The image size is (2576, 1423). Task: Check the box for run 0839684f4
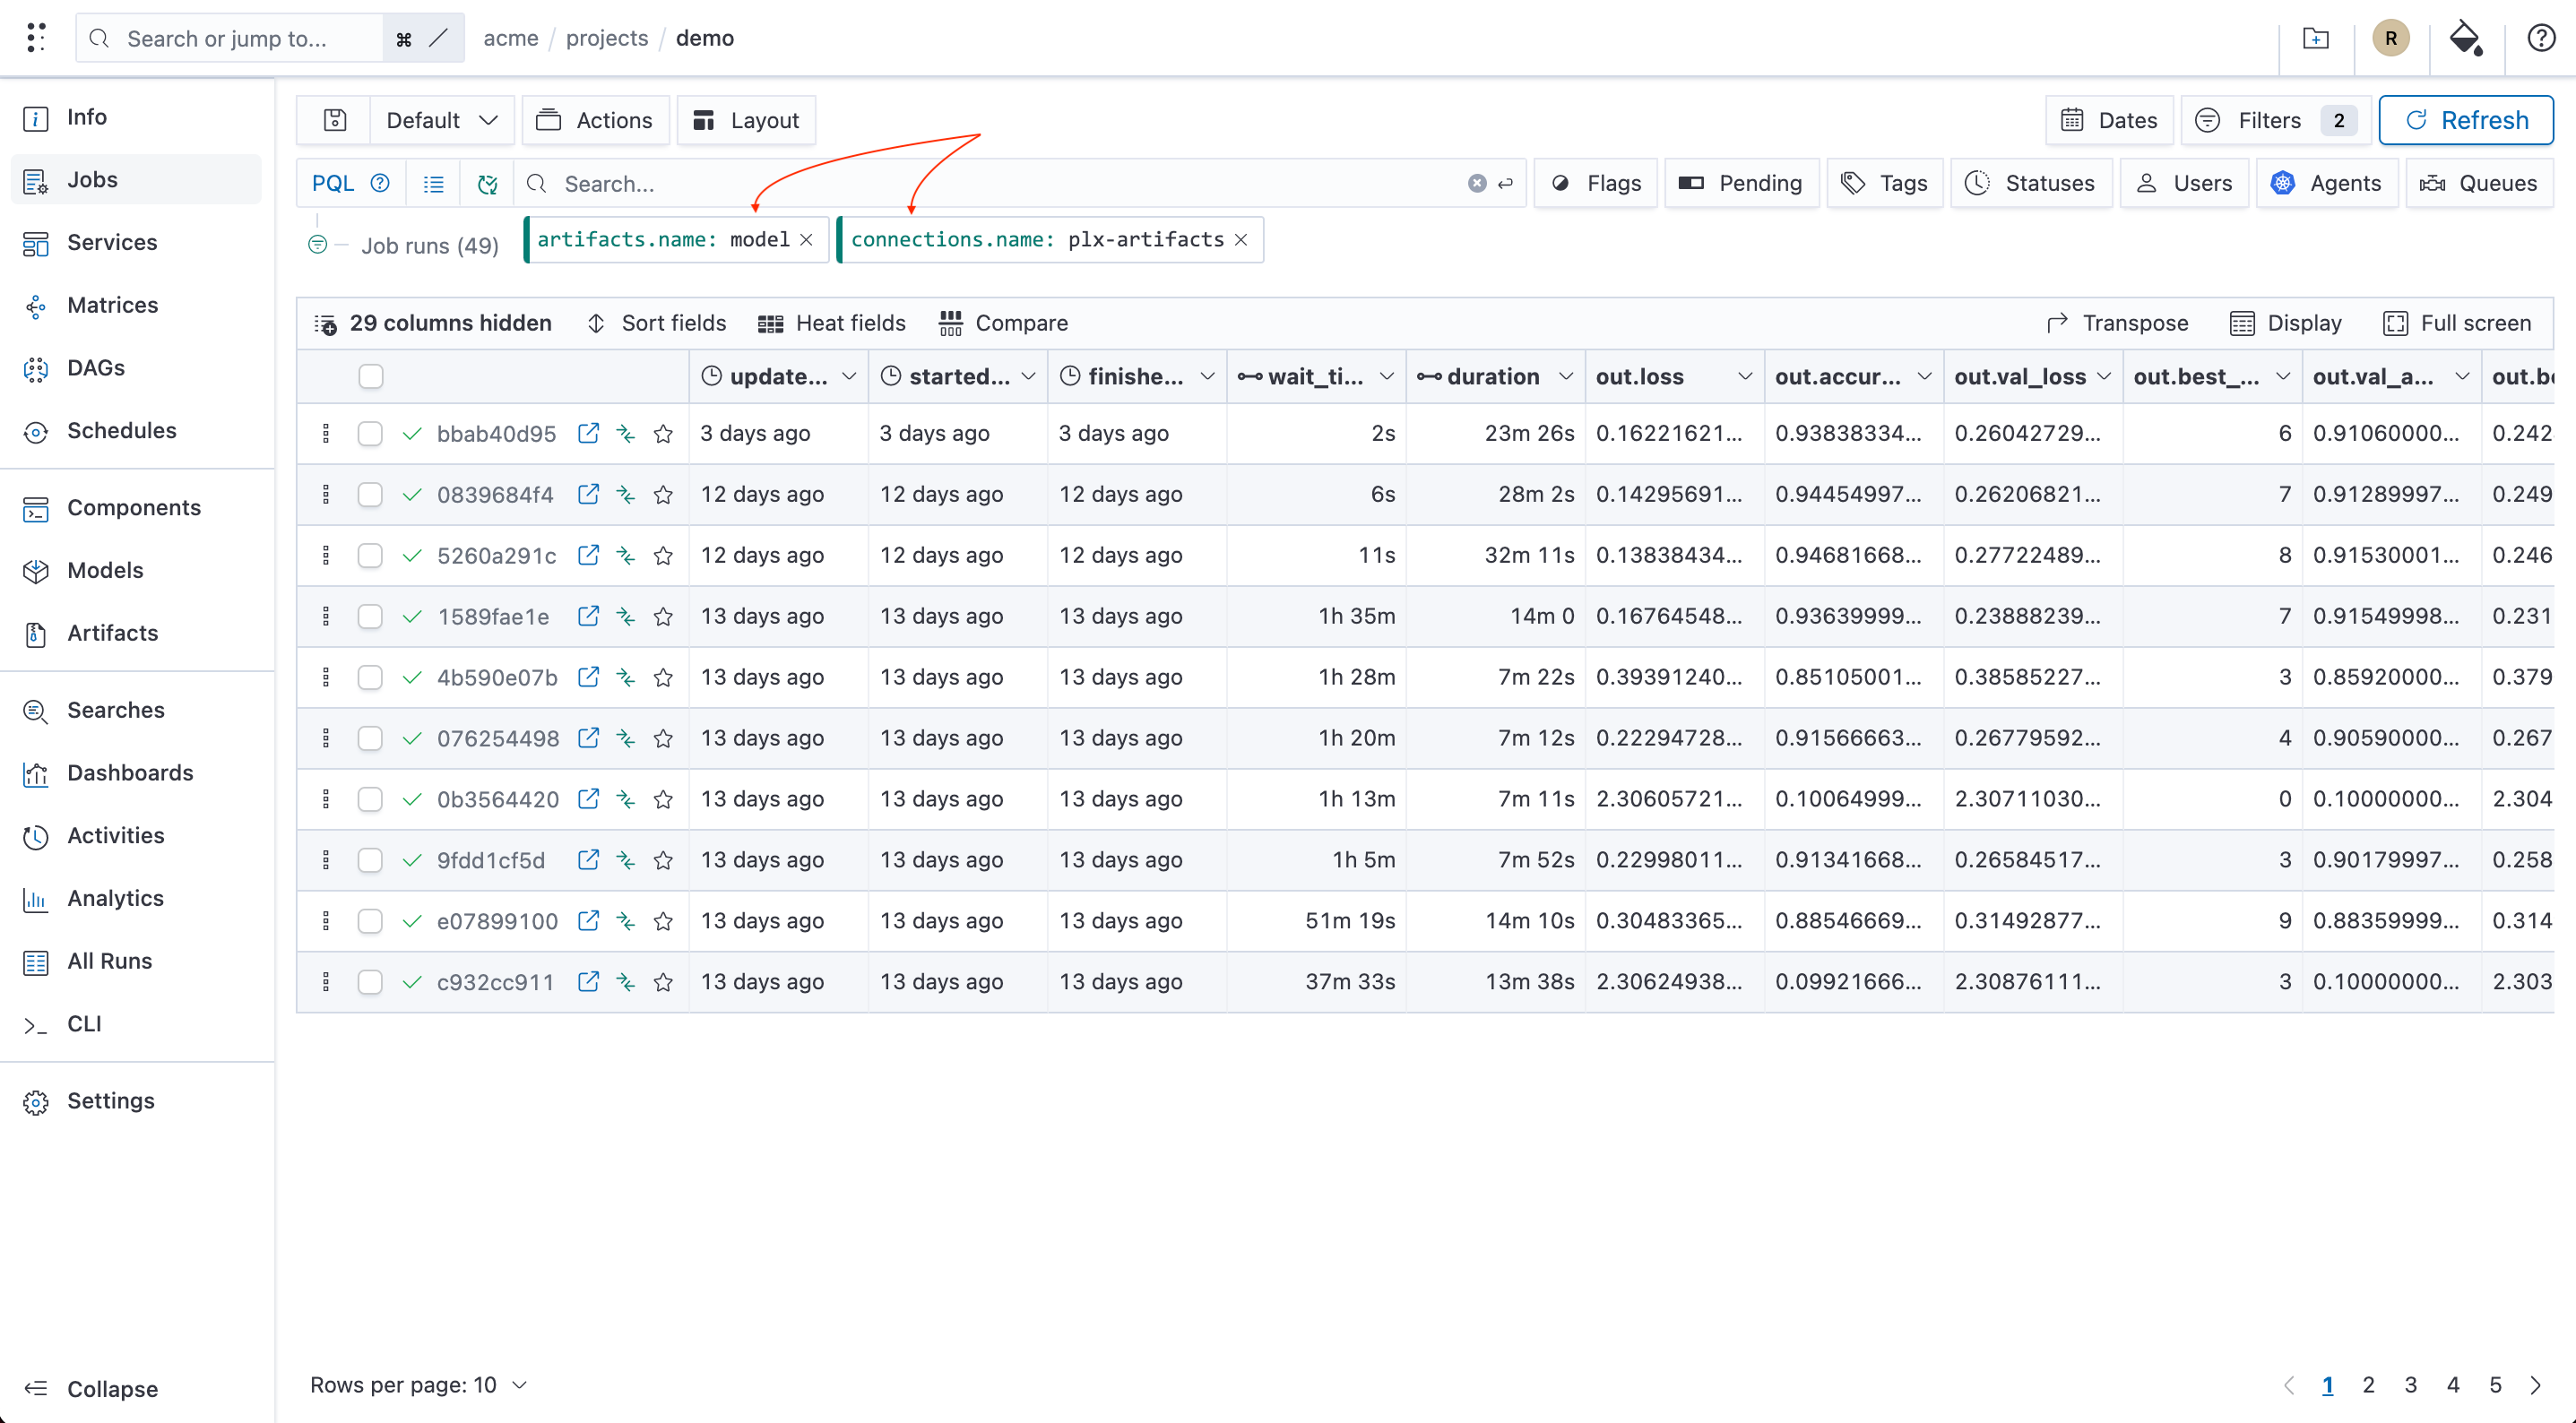point(370,495)
